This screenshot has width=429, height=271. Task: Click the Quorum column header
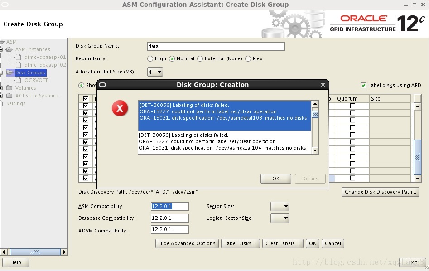(352, 98)
